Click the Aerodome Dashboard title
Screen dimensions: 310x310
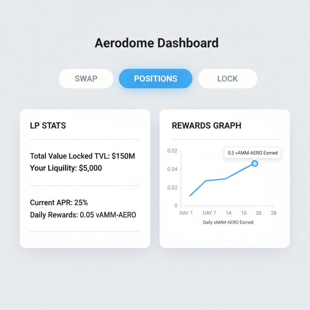[157, 43]
